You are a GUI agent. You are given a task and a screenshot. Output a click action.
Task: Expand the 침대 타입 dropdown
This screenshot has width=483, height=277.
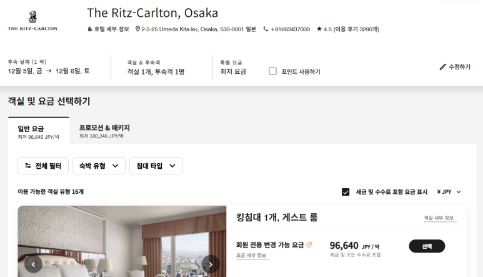(x=156, y=166)
